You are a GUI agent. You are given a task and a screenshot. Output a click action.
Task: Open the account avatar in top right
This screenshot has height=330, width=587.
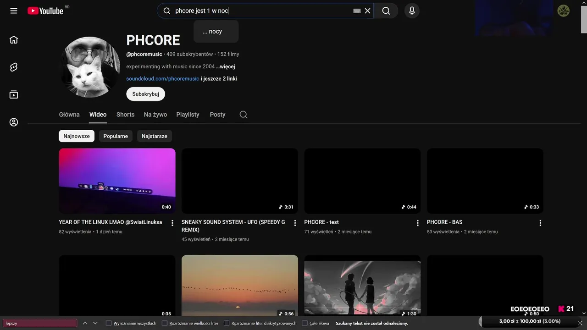coord(563,11)
